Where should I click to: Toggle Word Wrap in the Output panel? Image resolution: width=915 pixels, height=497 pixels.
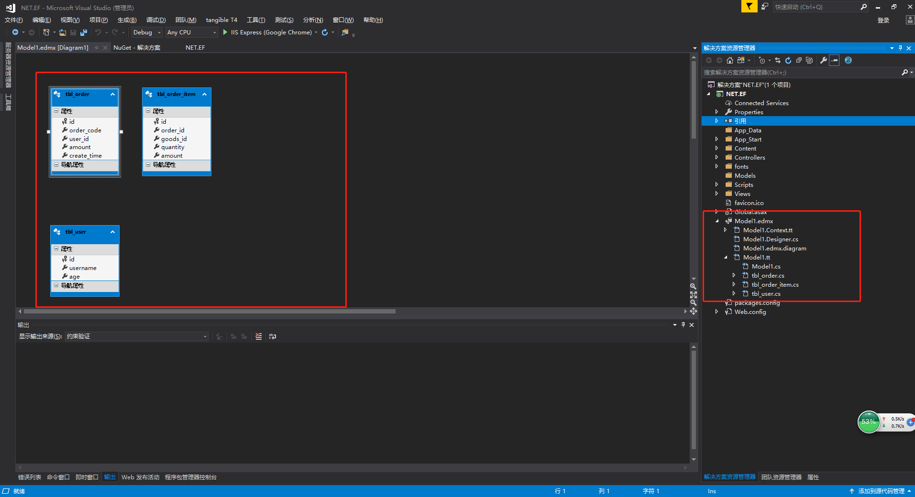[x=273, y=336]
